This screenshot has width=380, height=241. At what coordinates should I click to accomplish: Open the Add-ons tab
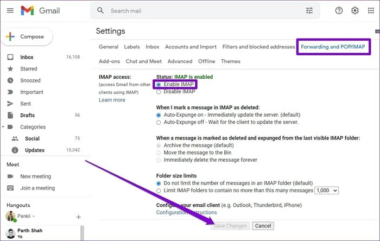(x=109, y=61)
